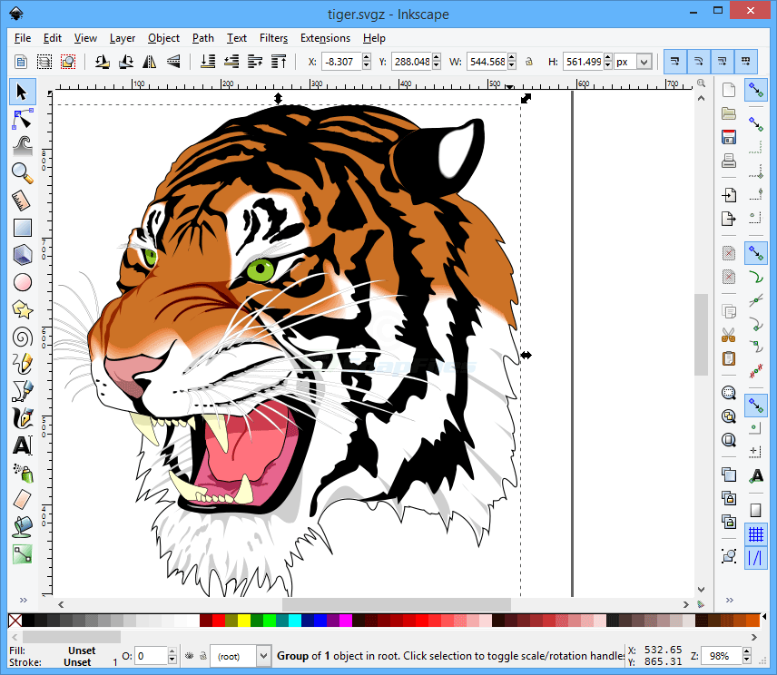Choose the Zoom tool in toolbox

[x=23, y=172]
